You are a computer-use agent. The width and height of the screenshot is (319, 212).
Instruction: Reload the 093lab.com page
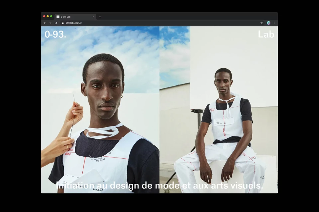(56, 23)
